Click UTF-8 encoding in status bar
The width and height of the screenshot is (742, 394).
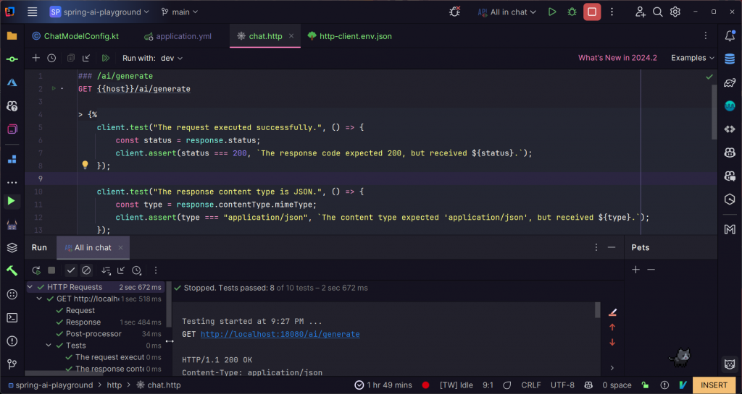(562, 385)
